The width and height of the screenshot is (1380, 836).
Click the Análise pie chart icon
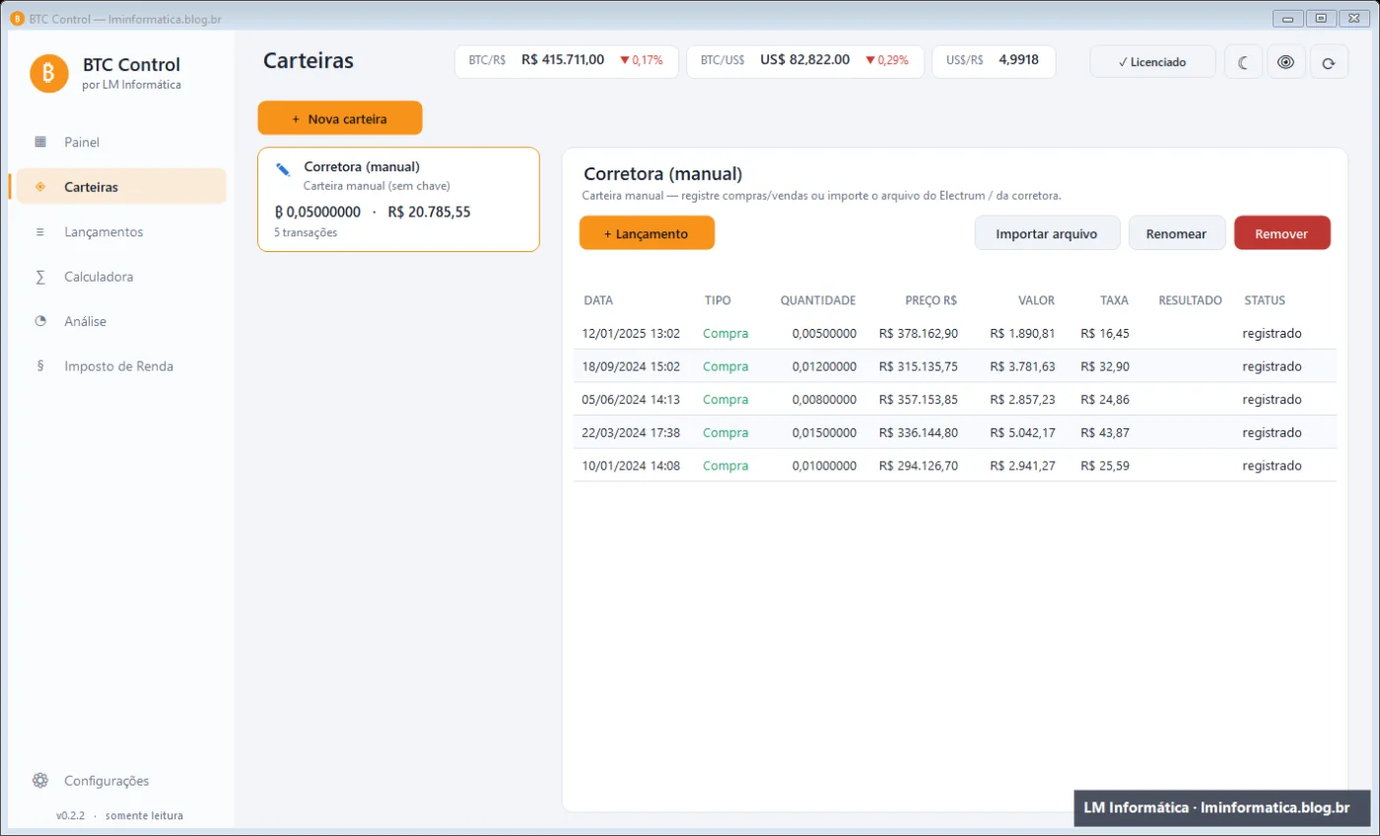(x=40, y=321)
